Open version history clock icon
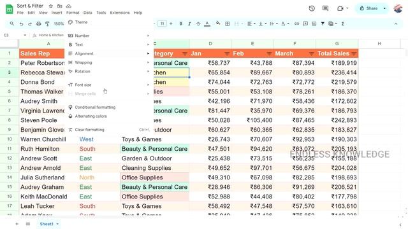The width and height of the screenshot is (408, 229). point(312,8)
